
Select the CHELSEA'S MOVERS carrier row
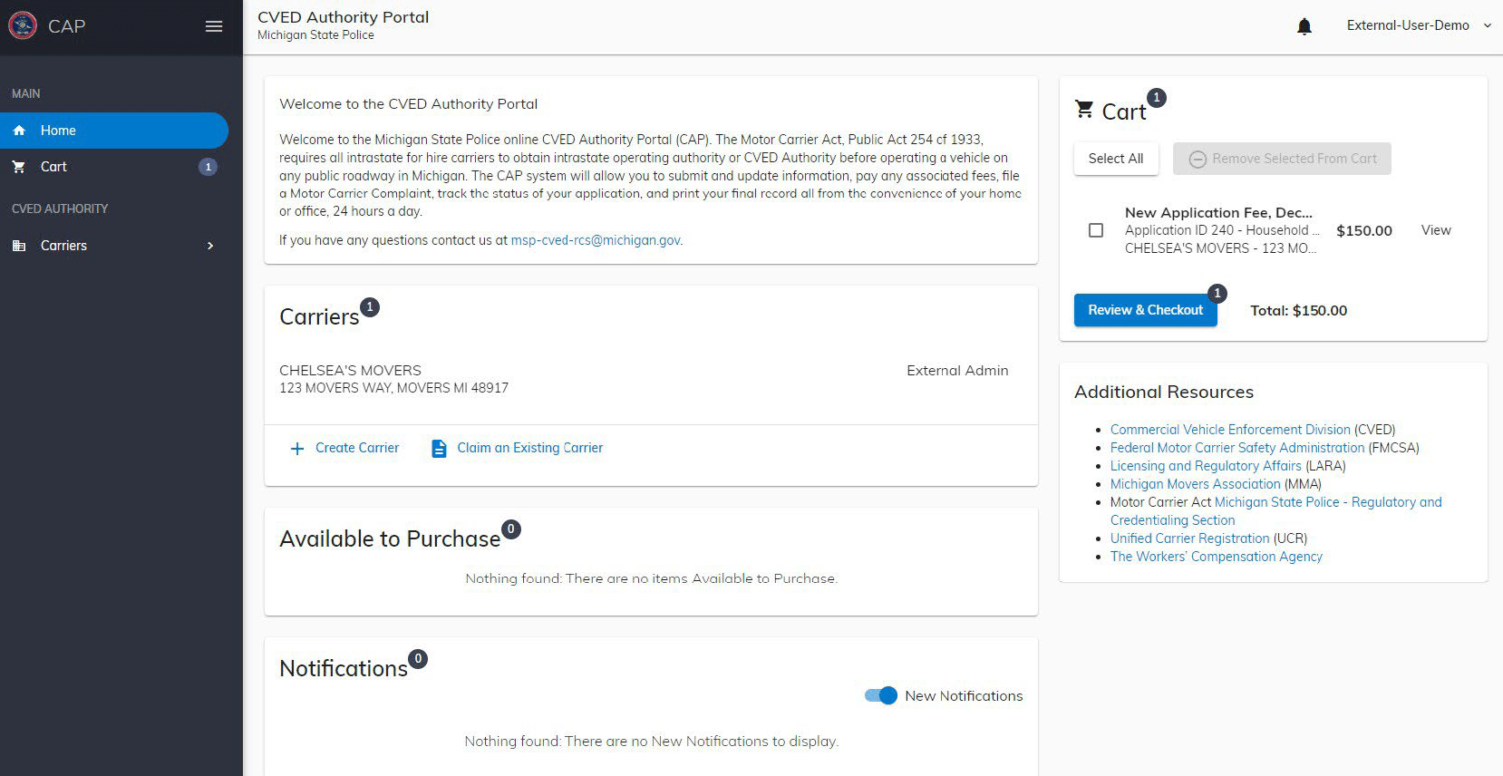(651, 379)
